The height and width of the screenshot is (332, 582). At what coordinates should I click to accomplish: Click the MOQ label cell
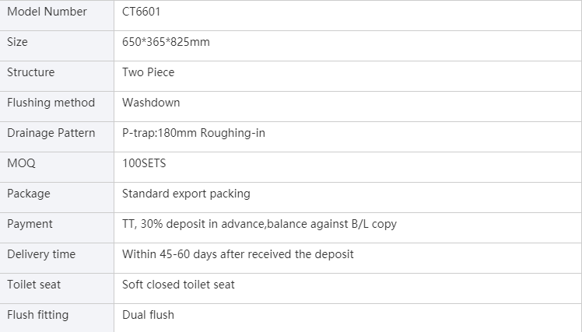[x=57, y=167]
